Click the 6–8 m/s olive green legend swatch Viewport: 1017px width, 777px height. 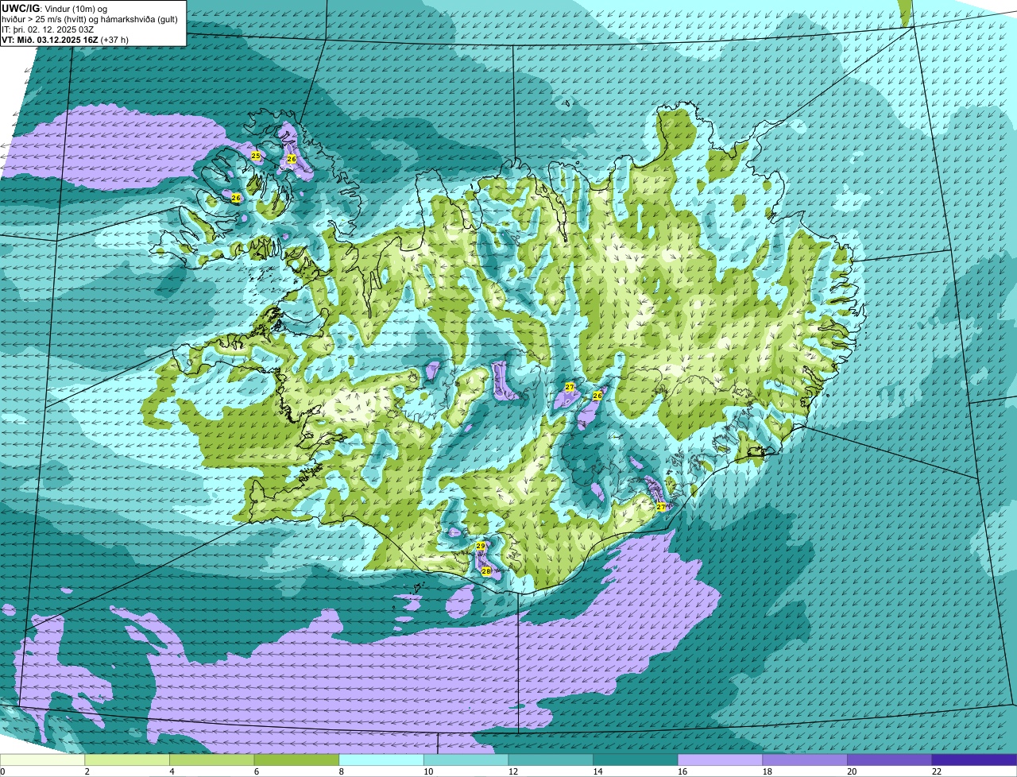tap(296, 760)
